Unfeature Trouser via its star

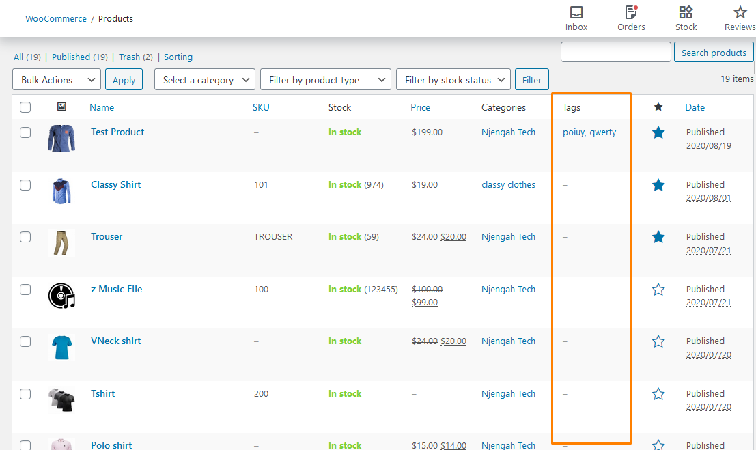click(x=658, y=238)
